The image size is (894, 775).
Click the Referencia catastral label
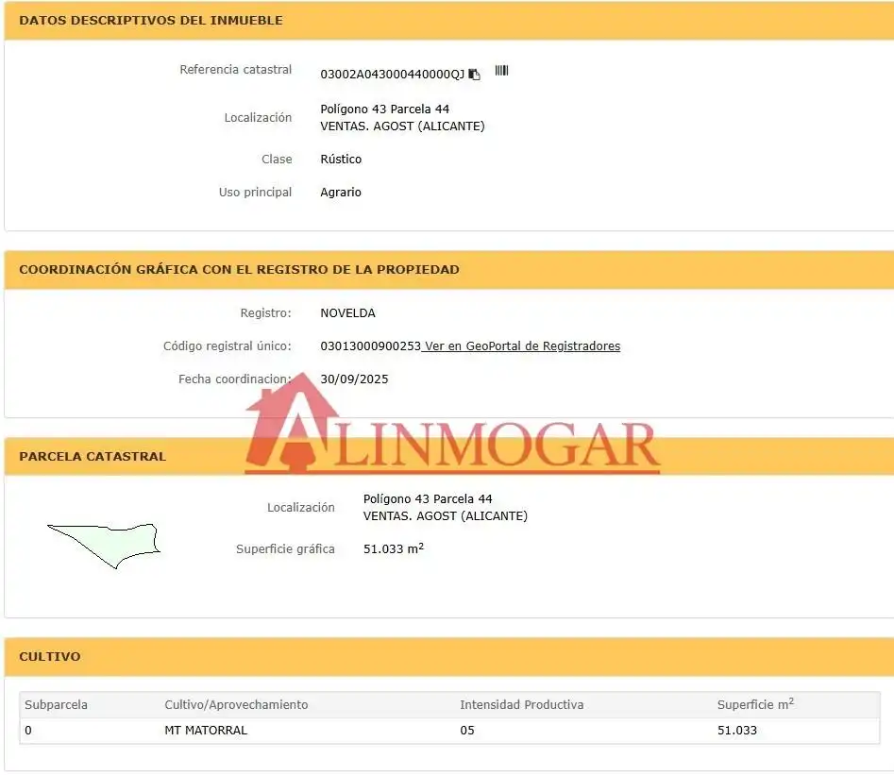235,70
